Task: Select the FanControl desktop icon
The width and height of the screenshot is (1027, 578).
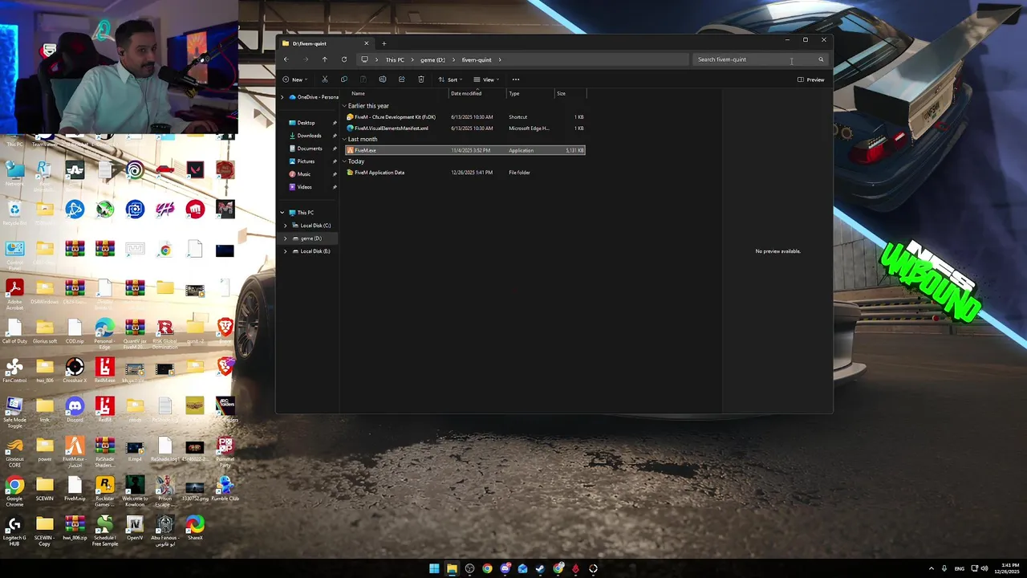Action: (14, 371)
